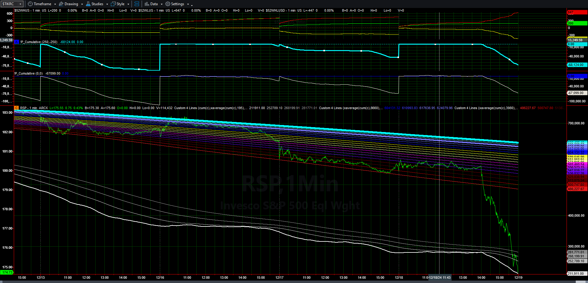588x283 pixels.
Task: Expand the Timeframe dropdown arrow
Action: coord(55,4)
